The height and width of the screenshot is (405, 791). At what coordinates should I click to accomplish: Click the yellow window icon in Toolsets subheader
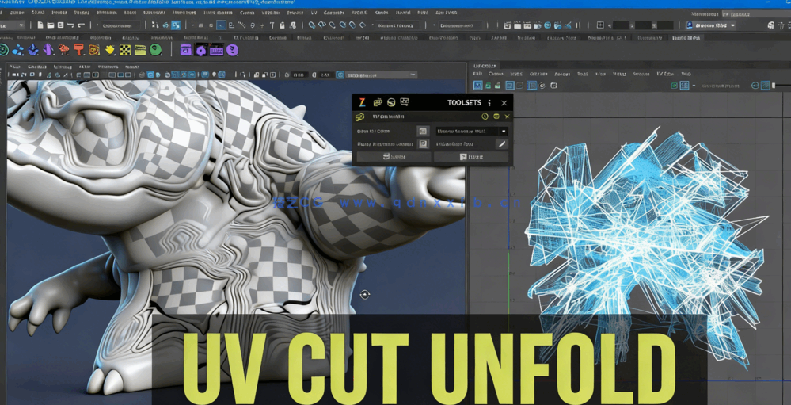(x=496, y=117)
